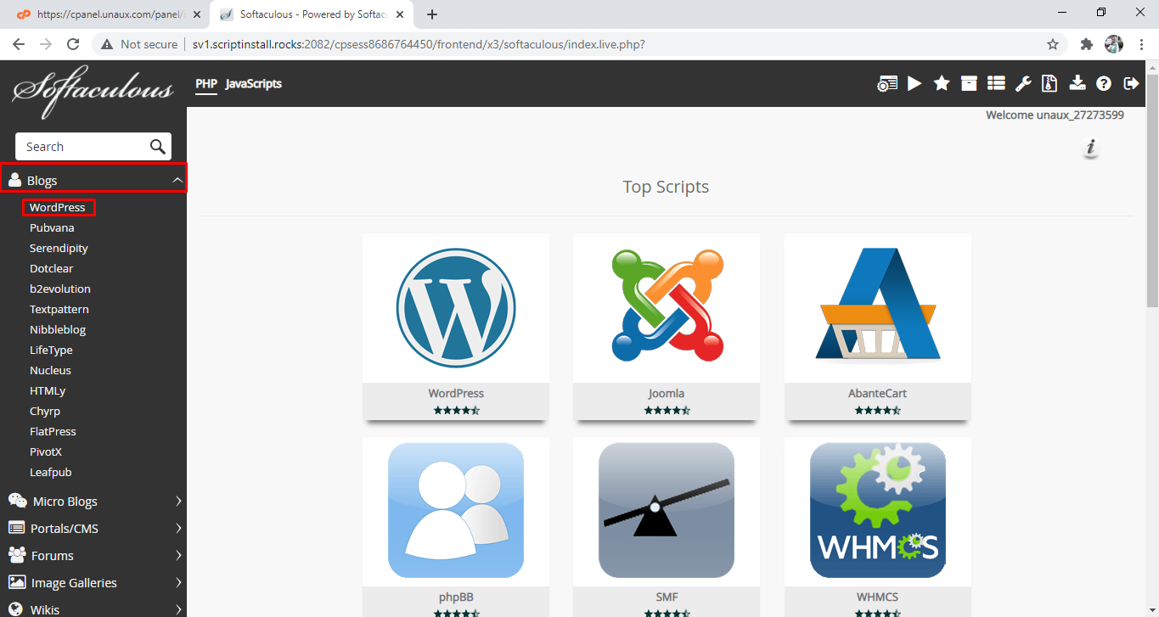Image resolution: width=1159 pixels, height=617 pixels.
Task: Open backups via the zipped file icon
Action: (1050, 83)
